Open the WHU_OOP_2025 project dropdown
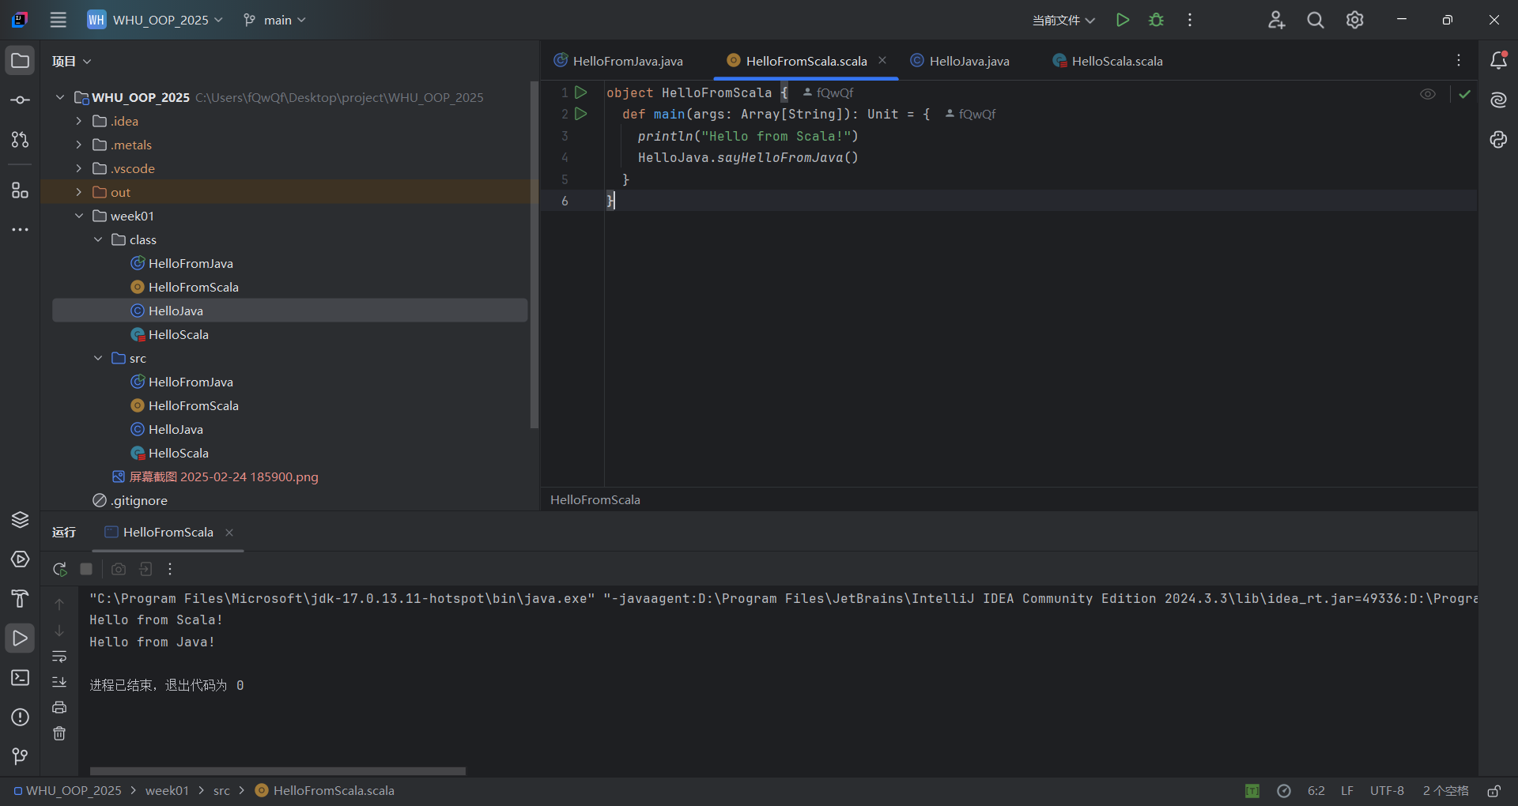Viewport: 1518px width, 806px height. [x=155, y=20]
